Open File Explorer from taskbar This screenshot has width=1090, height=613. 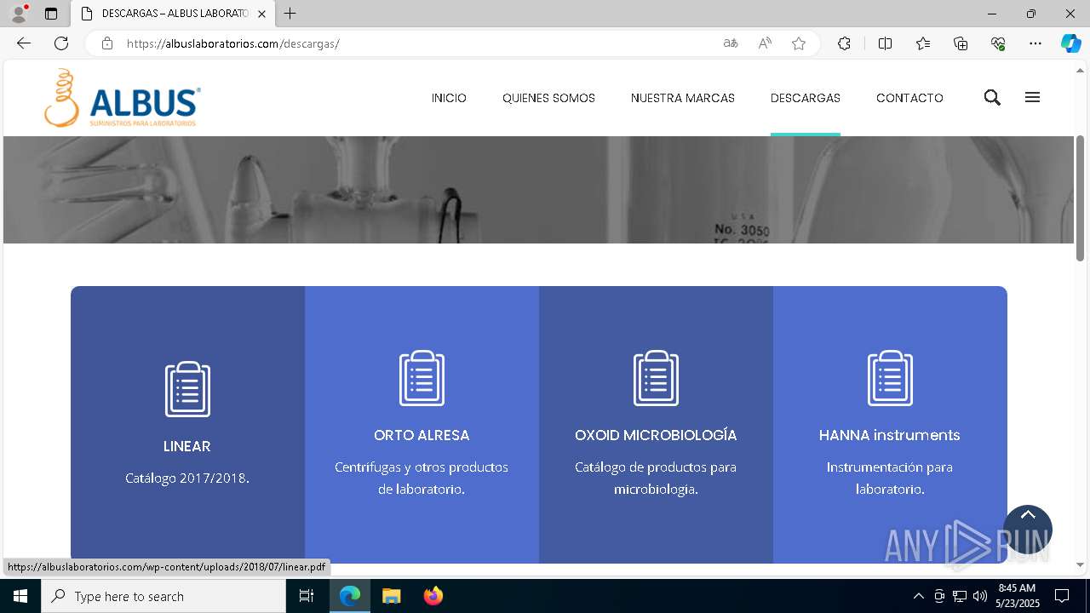391,596
